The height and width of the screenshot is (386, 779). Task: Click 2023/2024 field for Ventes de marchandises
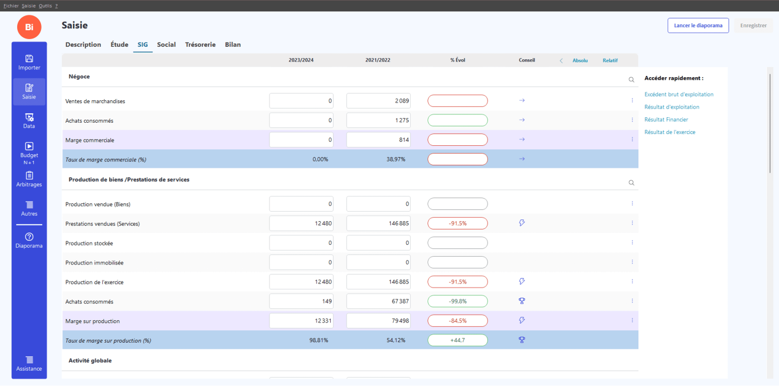pos(302,101)
